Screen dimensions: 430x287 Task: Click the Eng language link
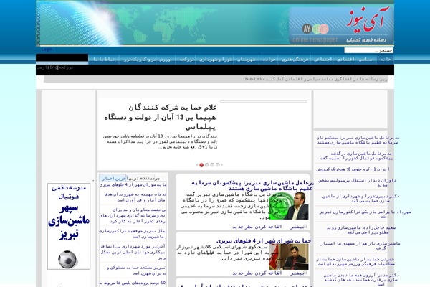(54, 67)
